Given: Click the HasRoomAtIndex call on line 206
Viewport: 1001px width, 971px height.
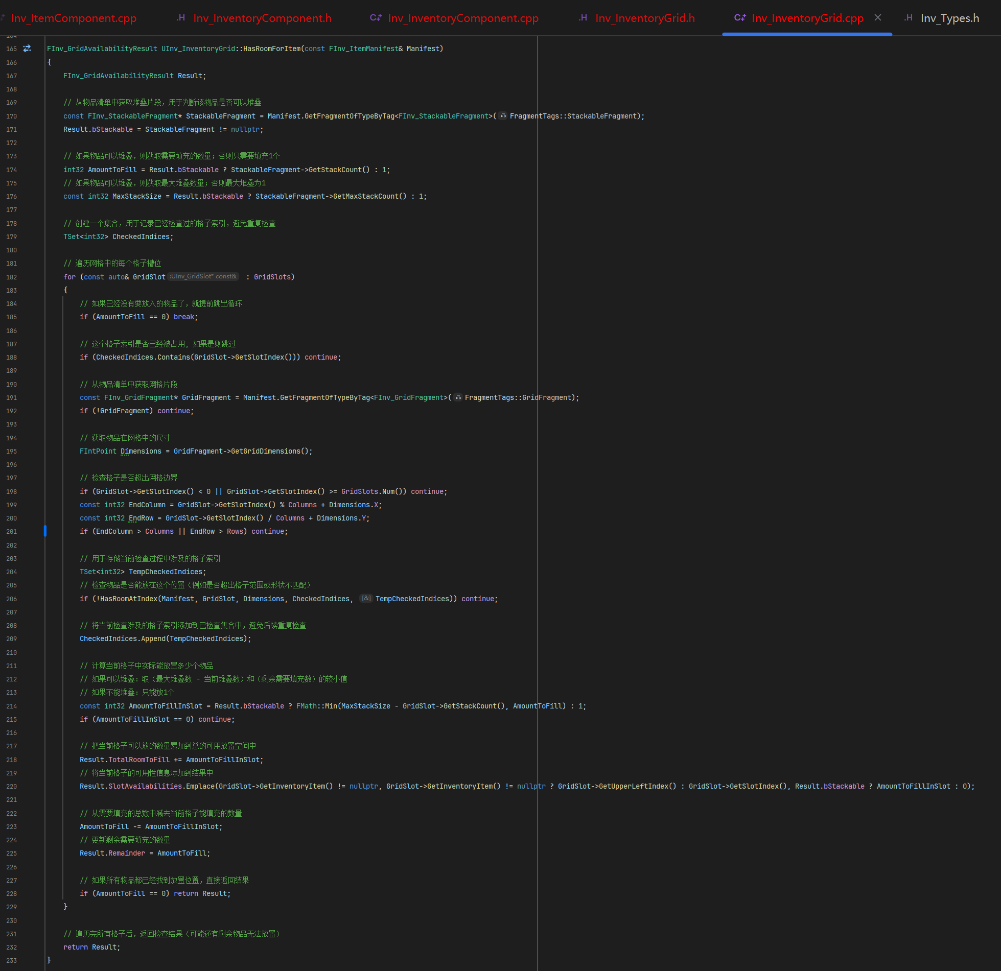Looking at the screenshot, I should [x=129, y=599].
